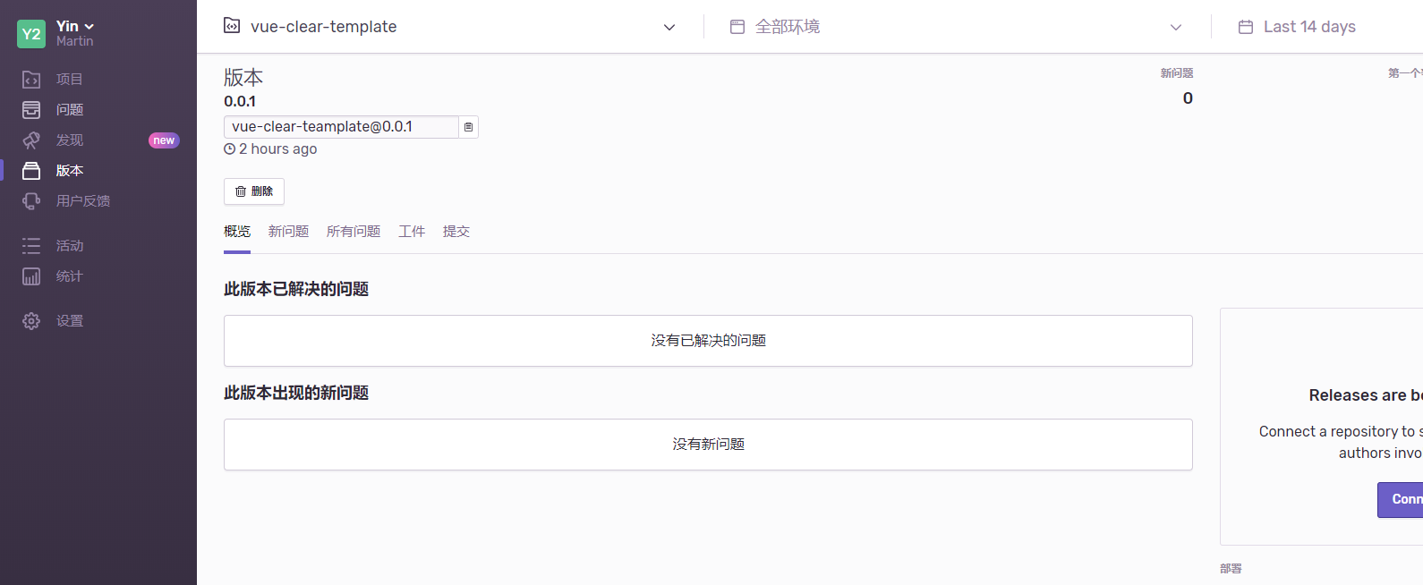Open the vue-clear-template project selector chevron

[x=669, y=27]
